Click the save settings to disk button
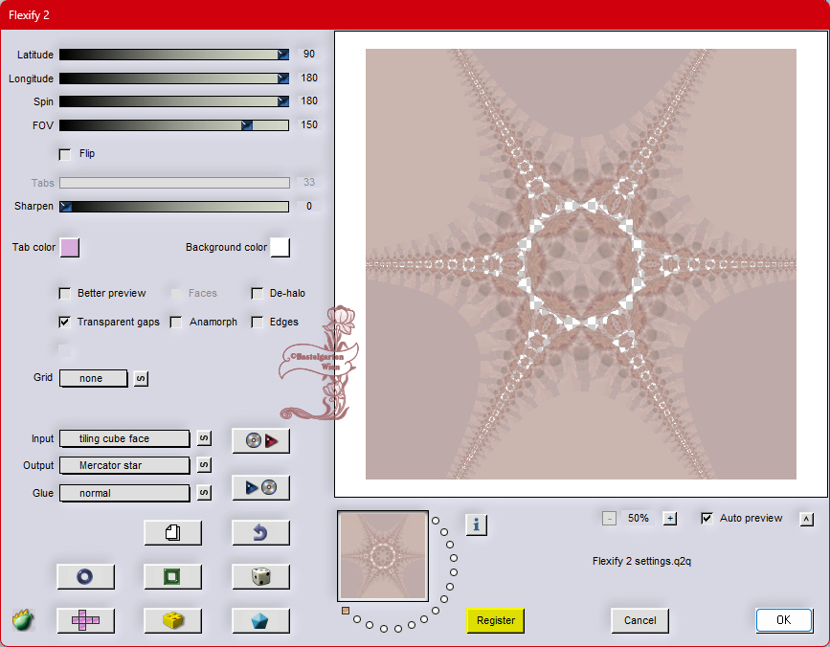Image resolution: width=830 pixels, height=647 pixels. pos(260,487)
